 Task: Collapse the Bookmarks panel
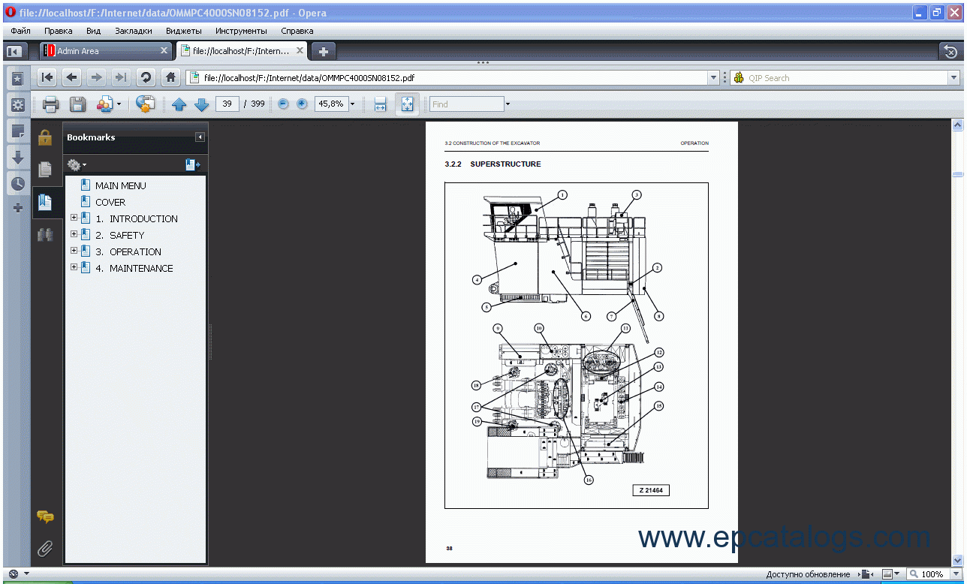[200, 137]
